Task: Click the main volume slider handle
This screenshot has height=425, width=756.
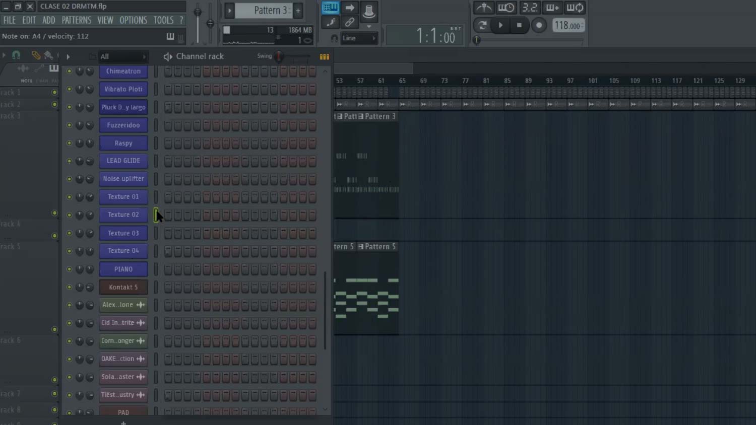Action: coord(198,12)
